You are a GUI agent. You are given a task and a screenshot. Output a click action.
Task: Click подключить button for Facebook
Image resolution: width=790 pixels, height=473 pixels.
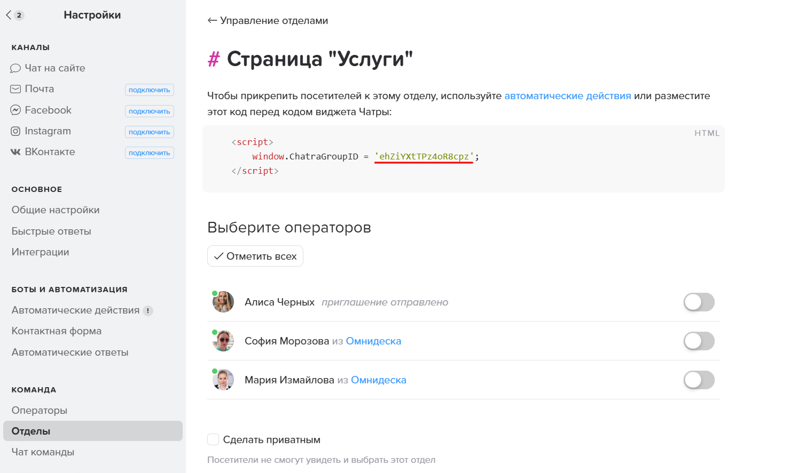150,111
